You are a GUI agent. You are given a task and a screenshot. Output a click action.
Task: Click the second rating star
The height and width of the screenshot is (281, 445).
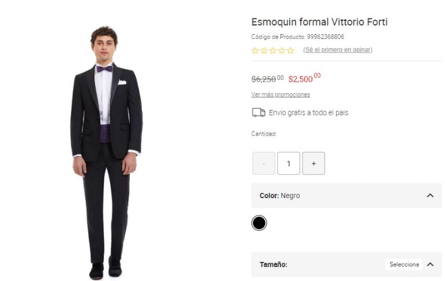[264, 50]
